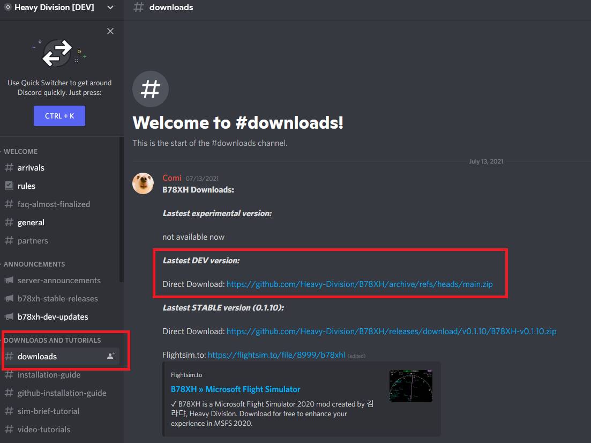Collapse the DOWNLOADS AND TUTORIALS category
The image size is (591, 443).
tap(52, 341)
